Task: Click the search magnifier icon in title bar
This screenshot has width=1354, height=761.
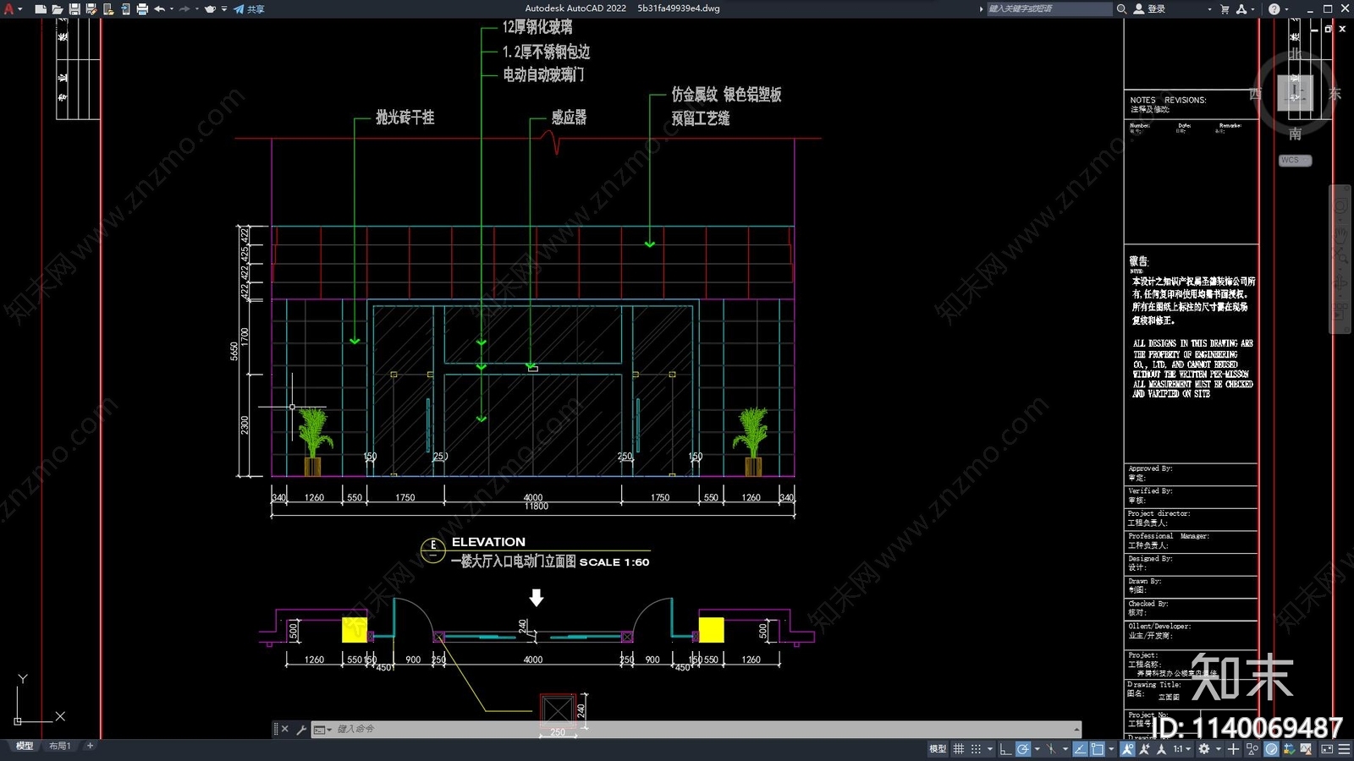Action: (1121, 8)
